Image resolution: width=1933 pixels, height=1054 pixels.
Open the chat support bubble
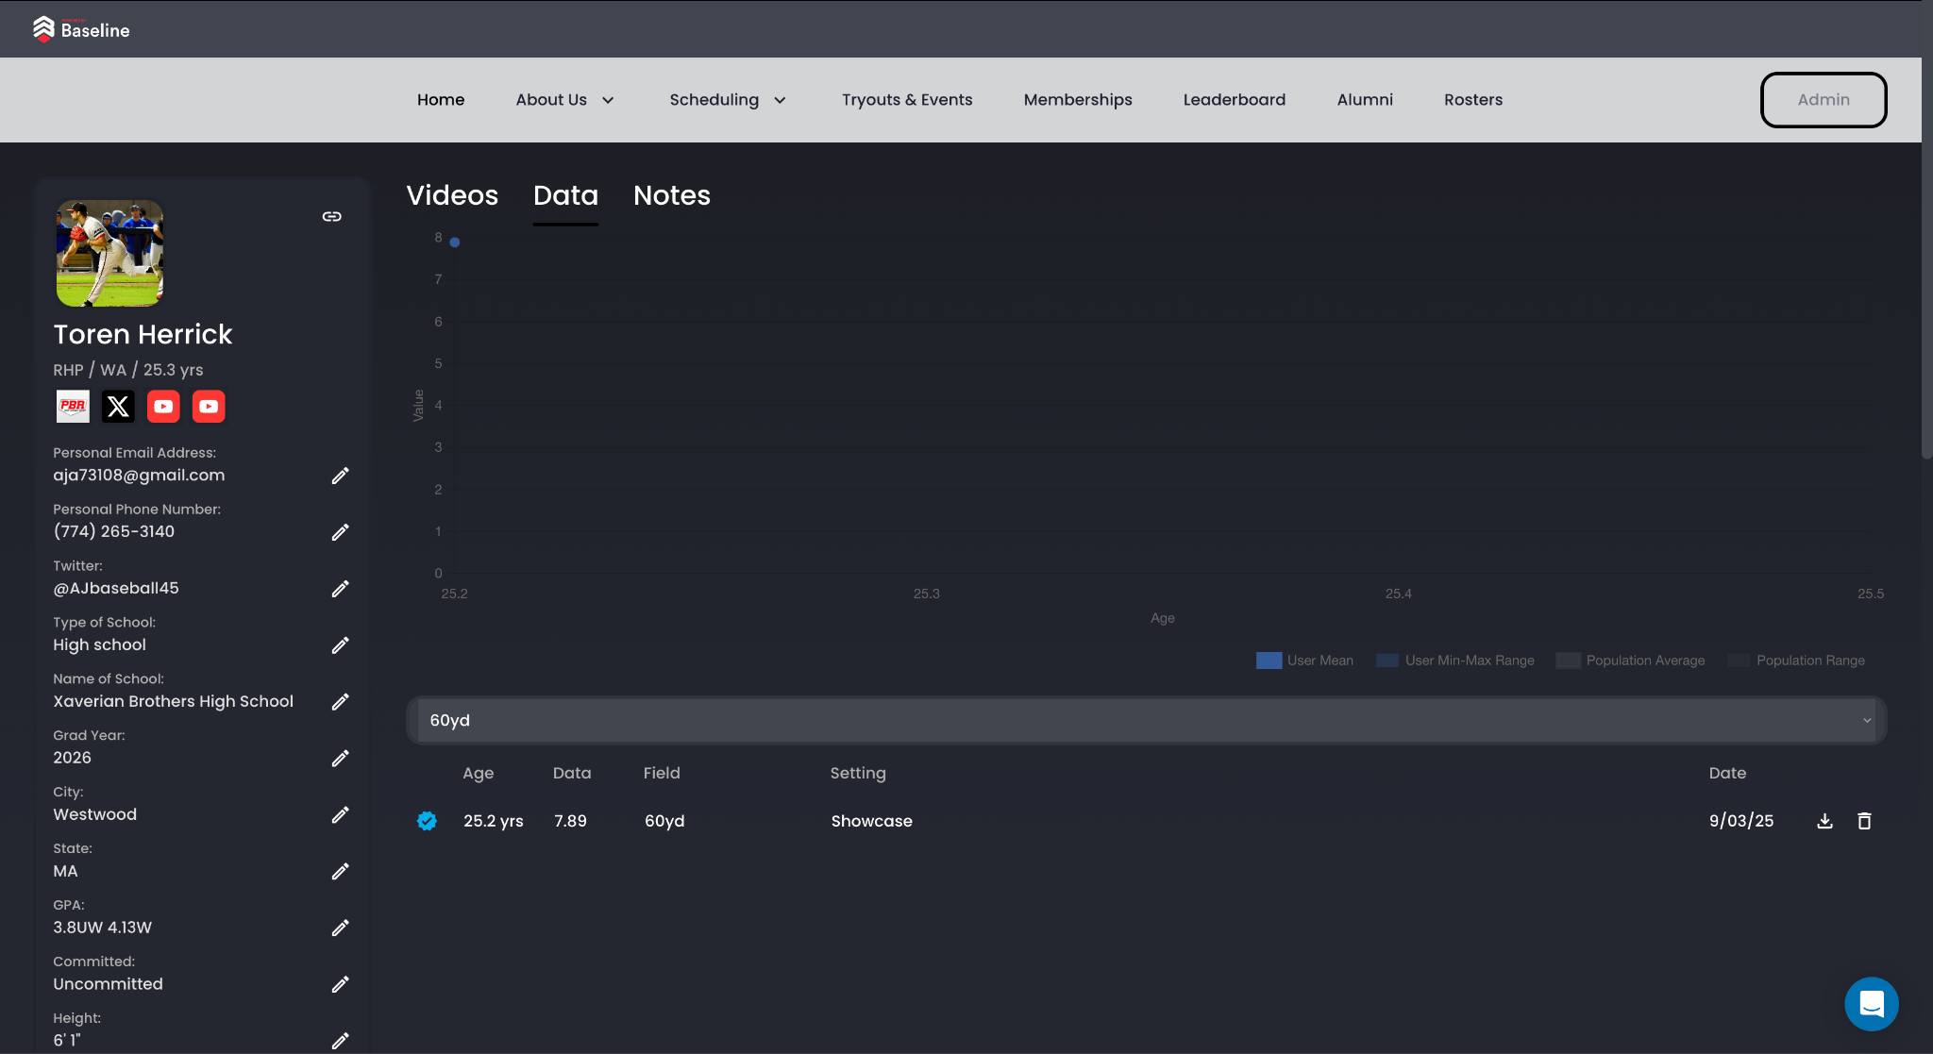pos(1871,1003)
